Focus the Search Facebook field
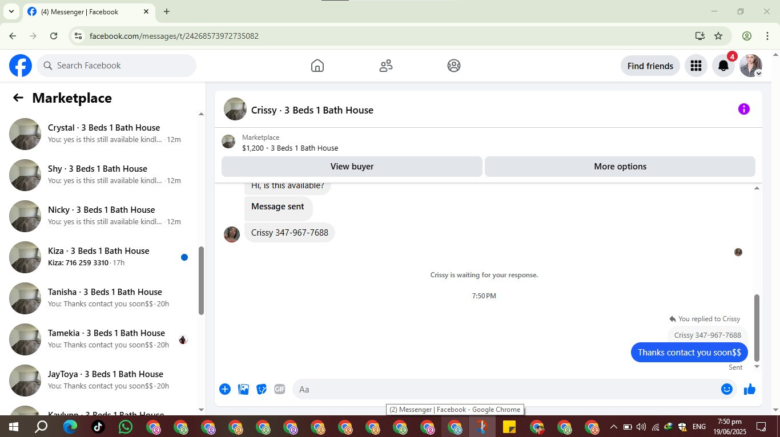 116,66
